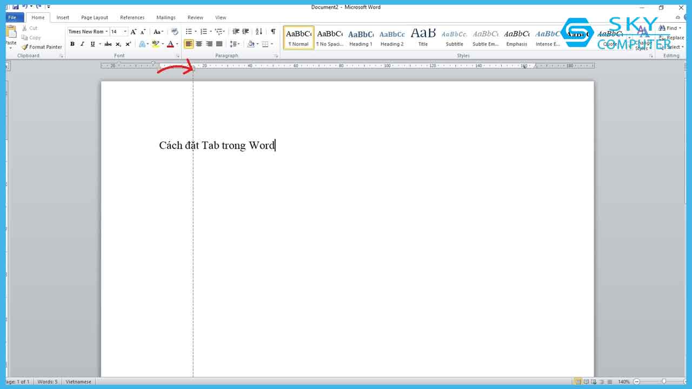
Task: Click the Paste button
Action: click(x=11, y=37)
